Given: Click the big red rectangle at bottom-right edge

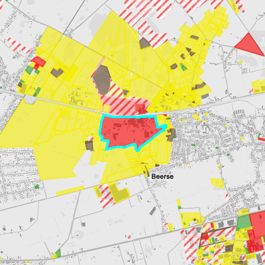Looking at the screenshot, I should coord(258,224).
